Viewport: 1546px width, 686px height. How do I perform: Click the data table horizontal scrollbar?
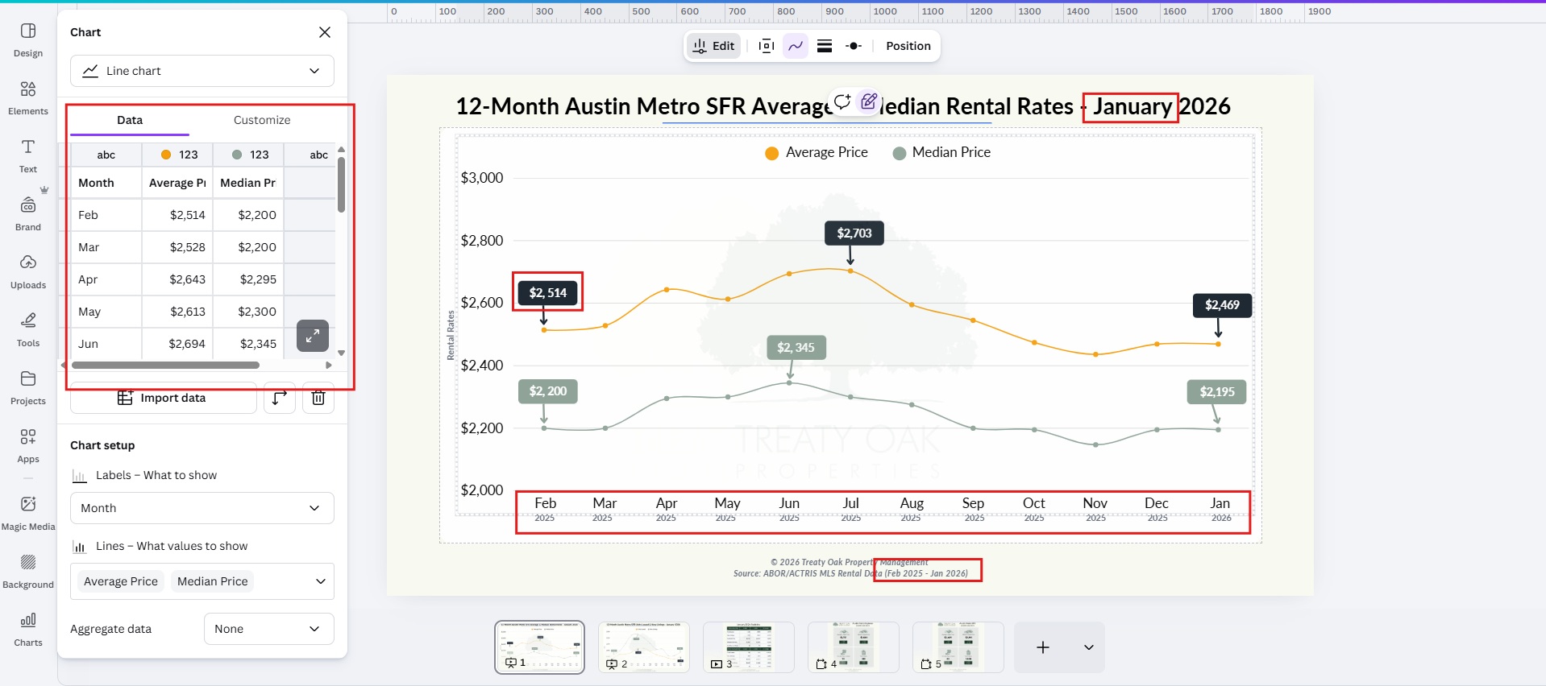tap(165, 365)
